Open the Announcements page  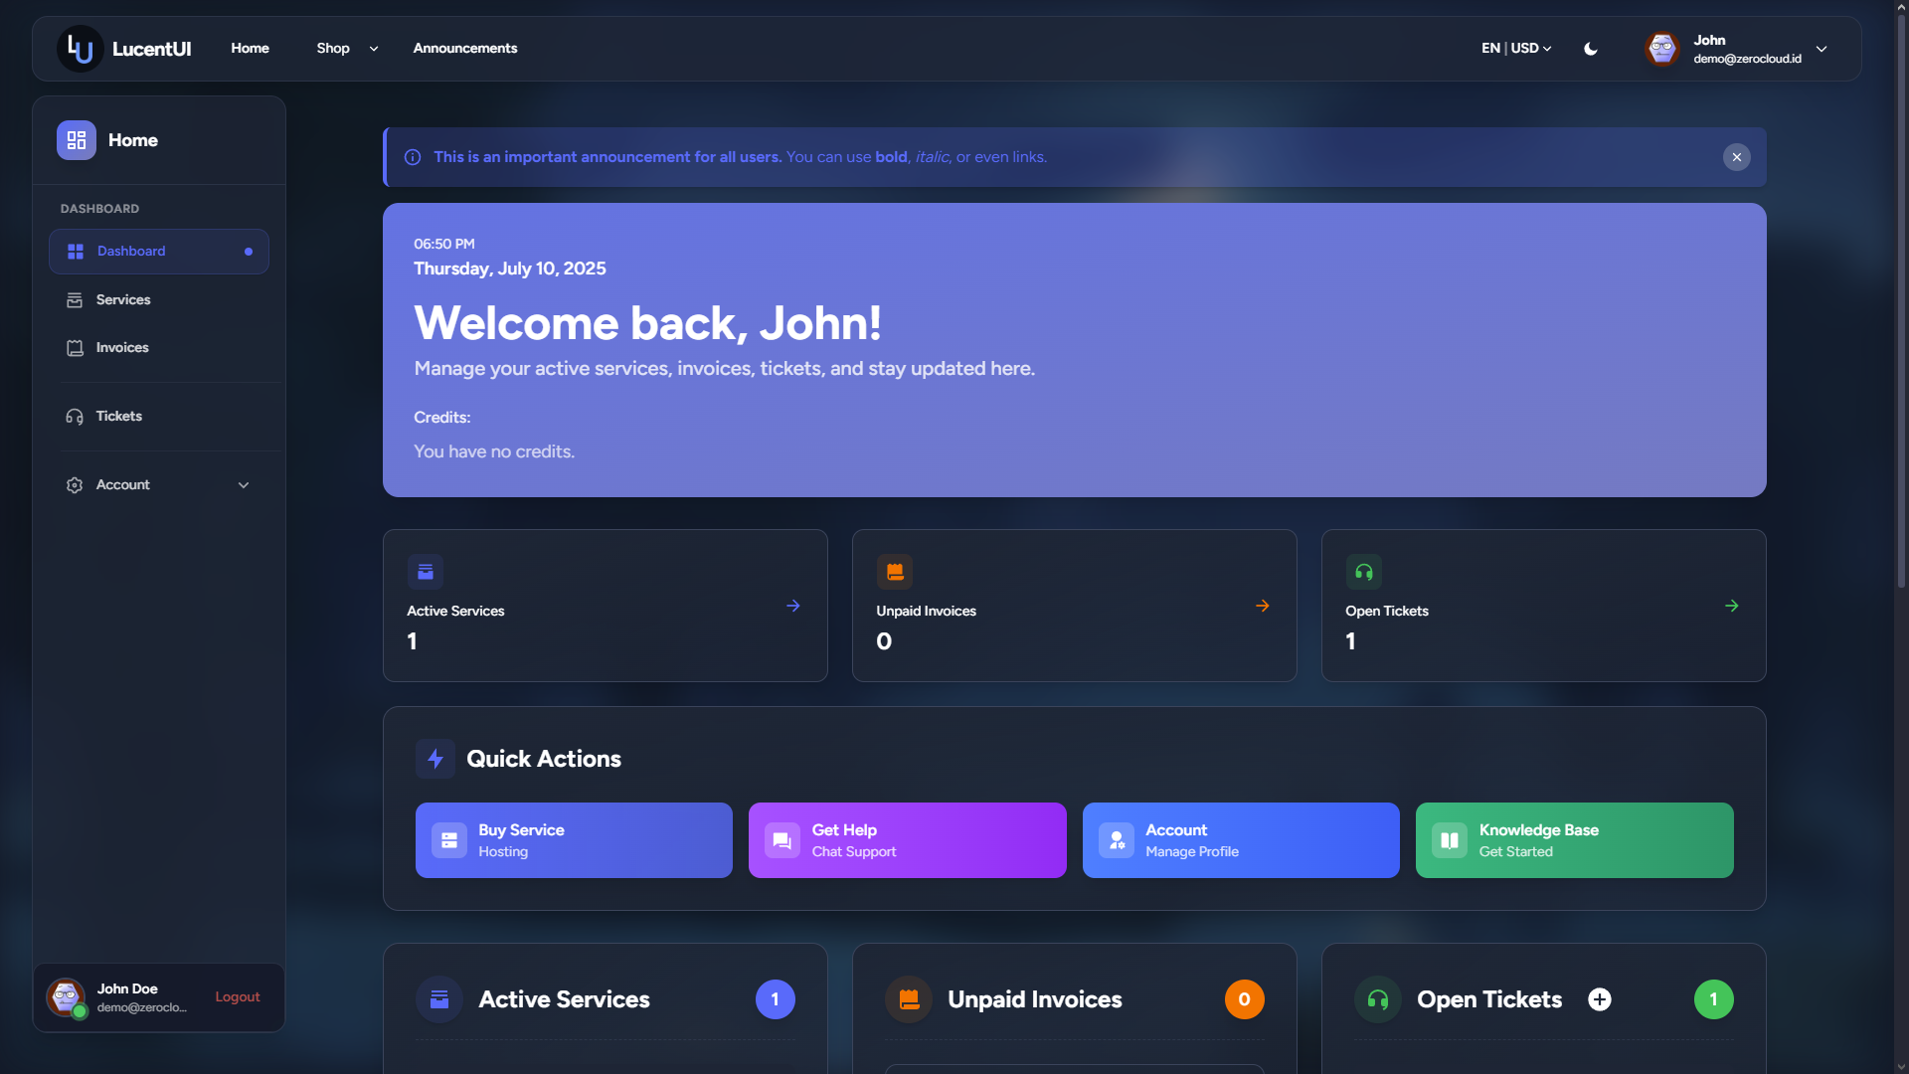tap(464, 48)
